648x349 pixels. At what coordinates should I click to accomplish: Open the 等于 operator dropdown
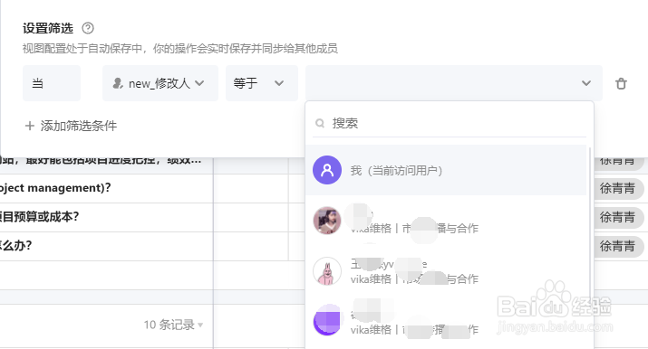tap(262, 83)
